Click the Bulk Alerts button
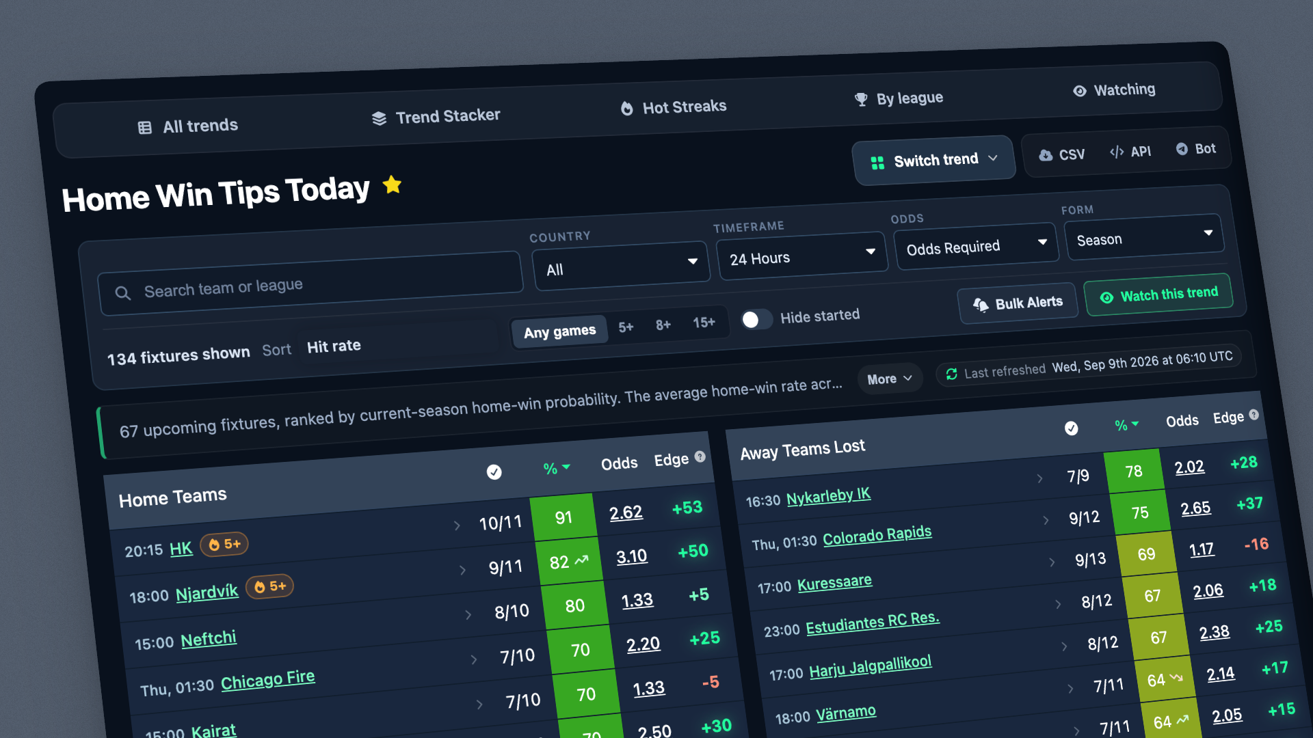 [x=1018, y=303]
